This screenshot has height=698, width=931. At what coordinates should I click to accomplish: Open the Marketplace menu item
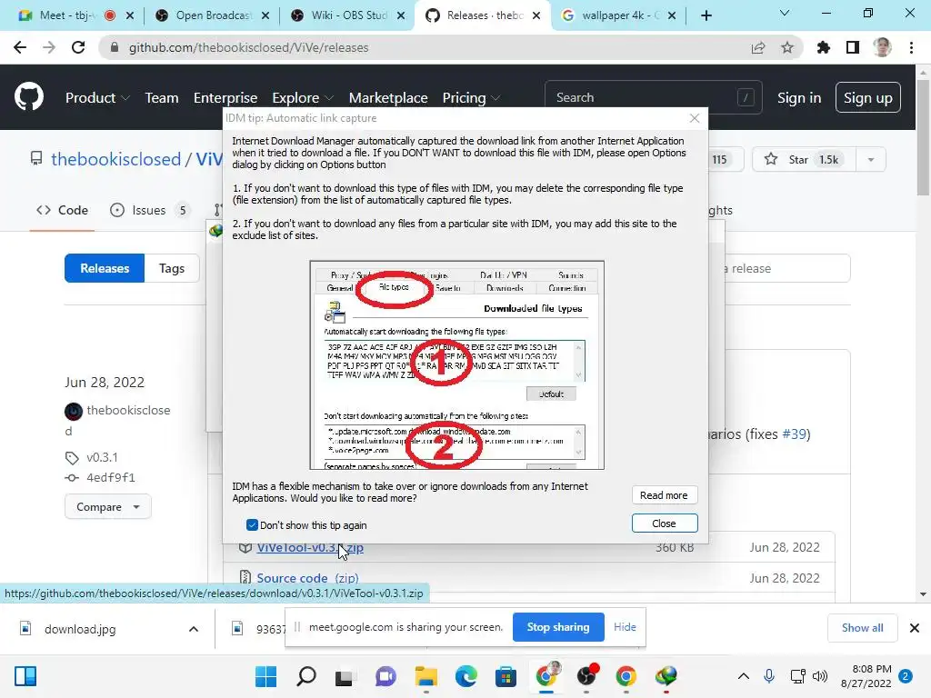coord(387,98)
